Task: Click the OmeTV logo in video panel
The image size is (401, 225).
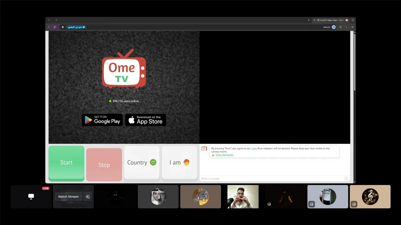Action: [x=124, y=68]
